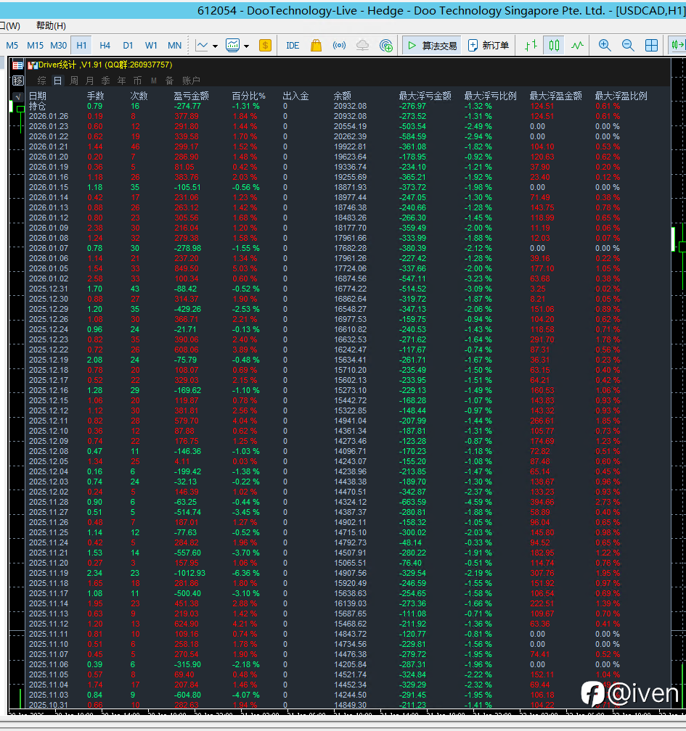Open the Signals broadcast icon
The width and height of the screenshot is (686, 731).
coord(339,45)
